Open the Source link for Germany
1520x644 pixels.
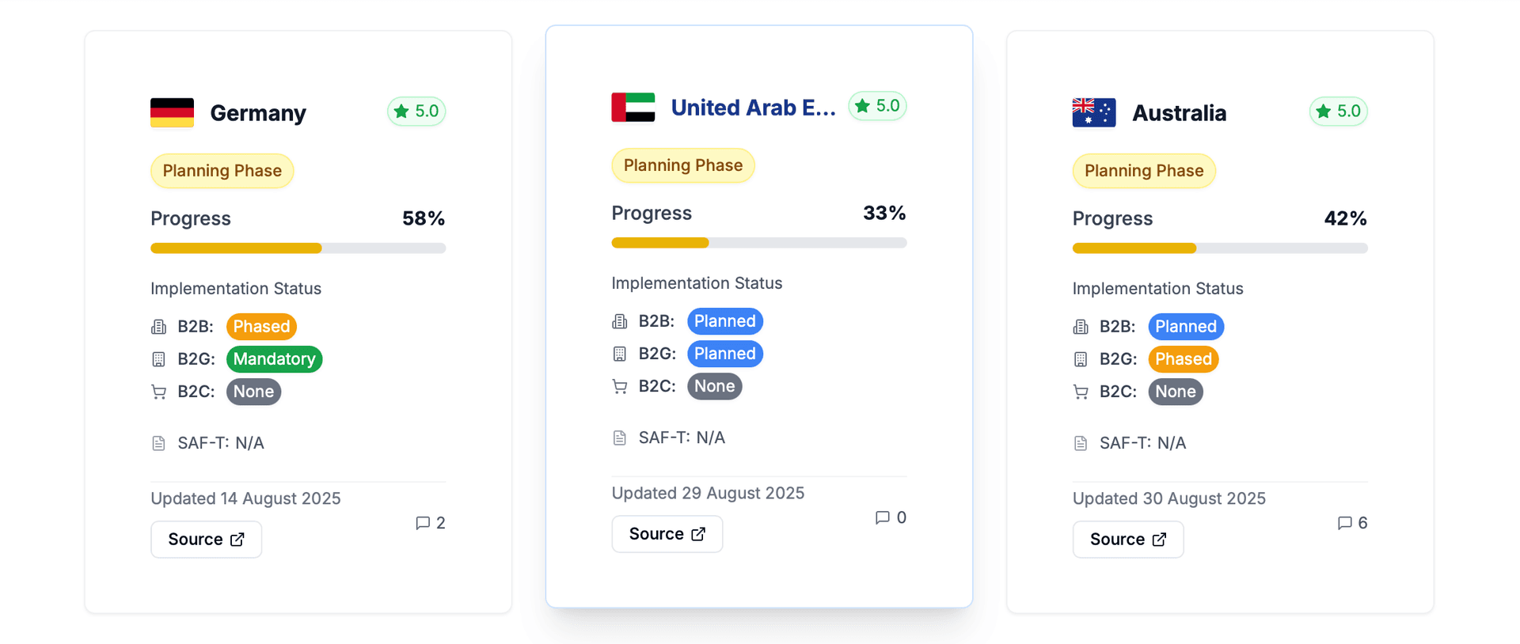[206, 540]
